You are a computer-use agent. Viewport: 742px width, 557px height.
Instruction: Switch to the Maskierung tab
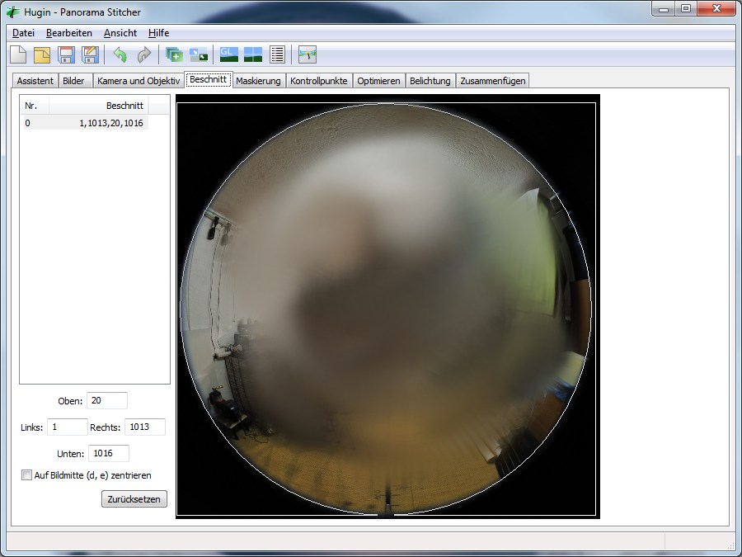pos(258,81)
